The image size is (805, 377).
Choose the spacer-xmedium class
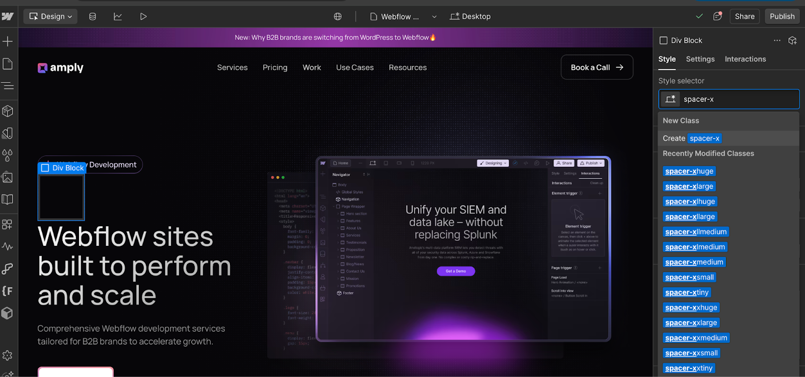694,262
